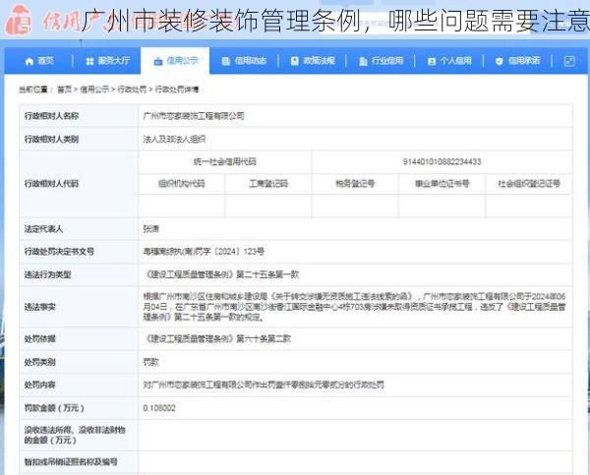Click the 罚款金额（万元） label
The width and height of the screenshot is (590, 475).
point(54,408)
